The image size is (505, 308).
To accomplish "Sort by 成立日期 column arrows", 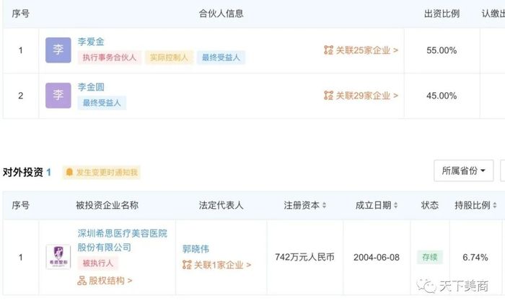I will tap(395, 205).
